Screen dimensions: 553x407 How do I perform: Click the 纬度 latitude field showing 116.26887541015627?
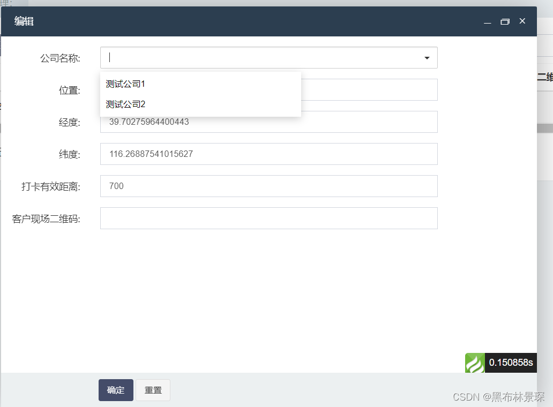coord(268,154)
